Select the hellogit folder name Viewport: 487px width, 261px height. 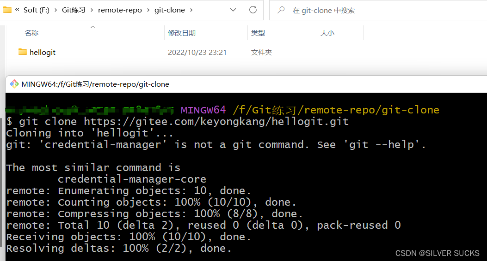[43, 52]
